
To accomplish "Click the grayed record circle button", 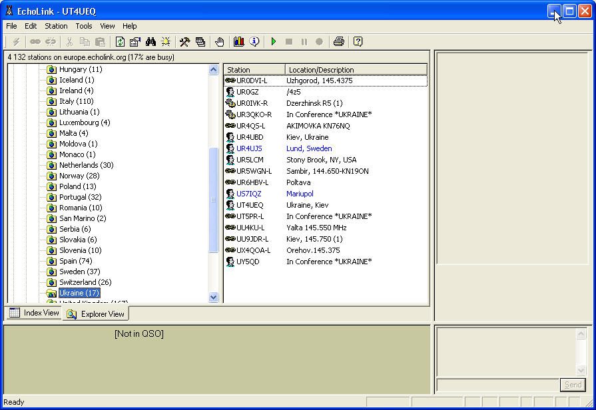I will pos(319,42).
